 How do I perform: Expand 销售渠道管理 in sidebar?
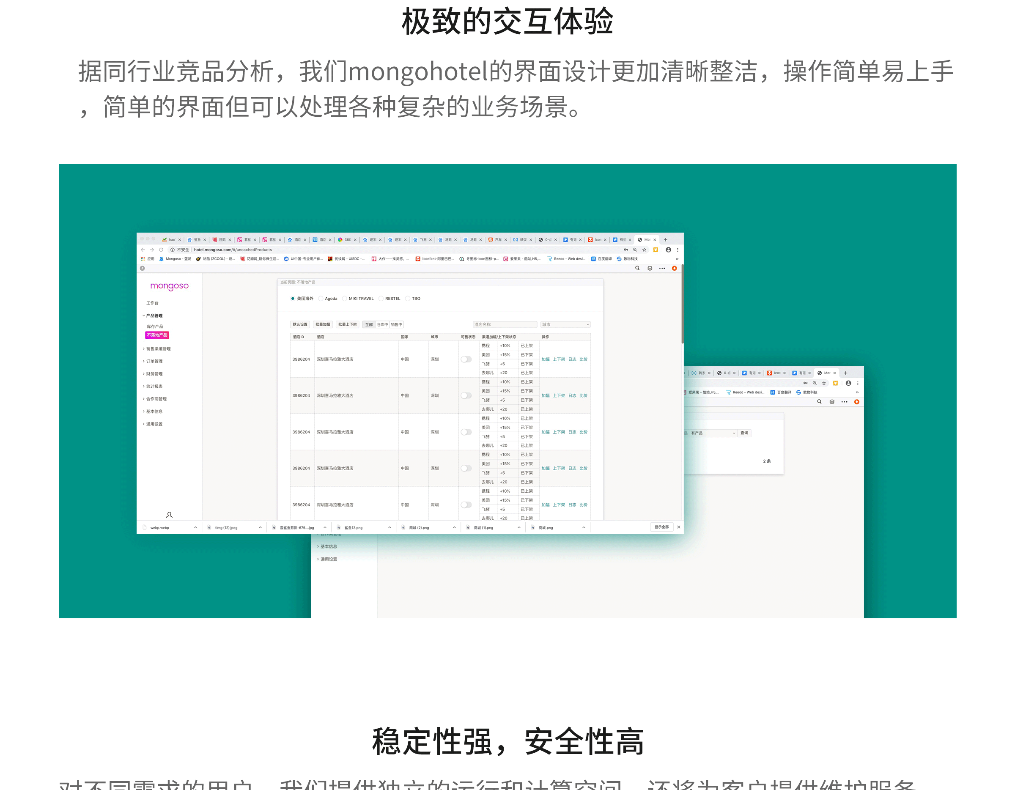[x=158, y=348]
